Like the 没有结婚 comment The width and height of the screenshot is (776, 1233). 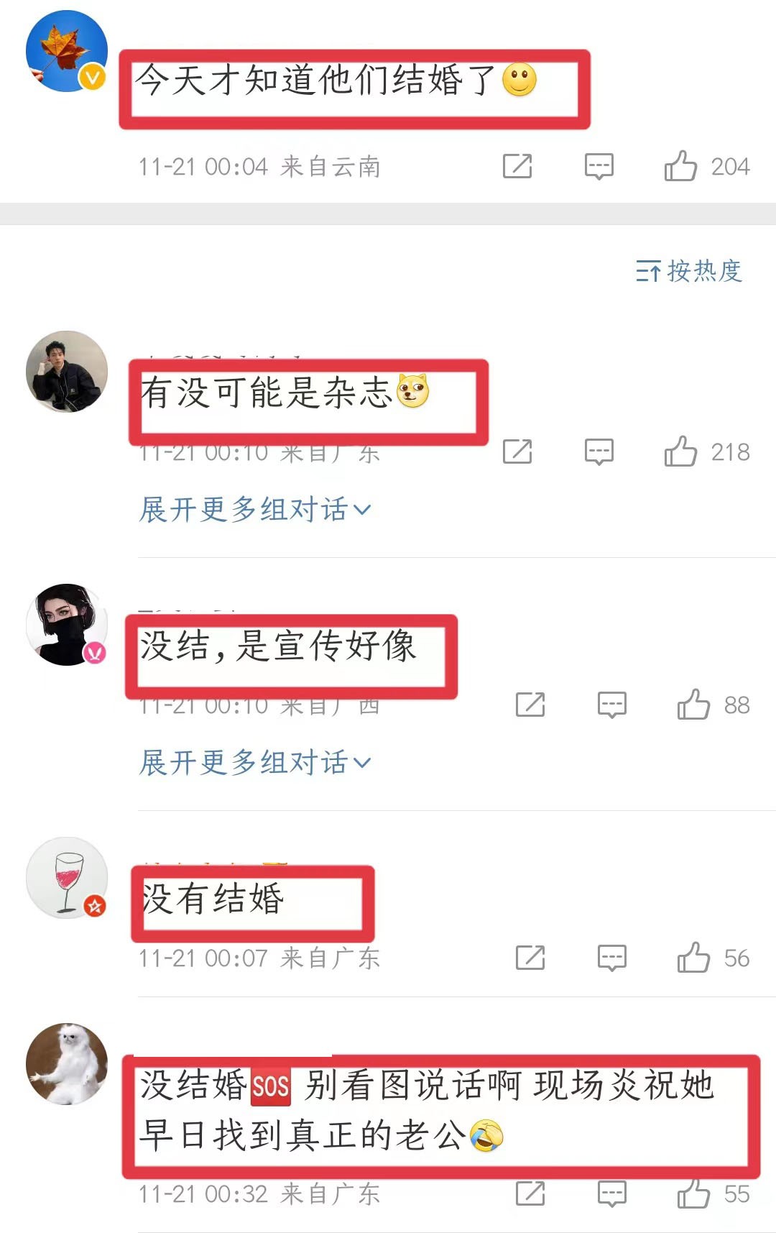693,958
